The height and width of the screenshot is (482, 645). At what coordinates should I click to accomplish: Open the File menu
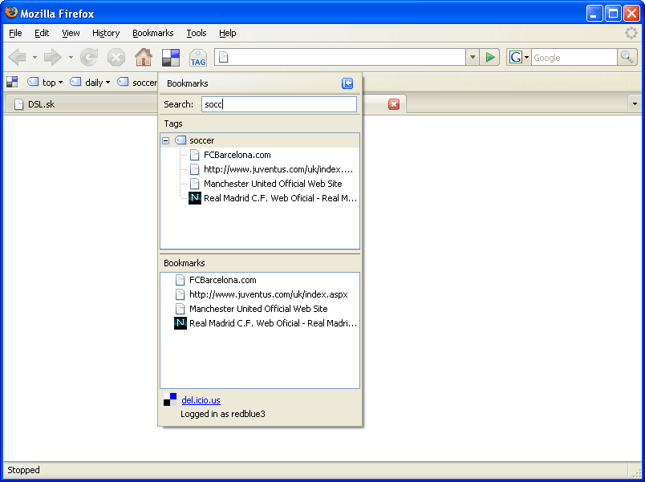(x=15, y=33)
